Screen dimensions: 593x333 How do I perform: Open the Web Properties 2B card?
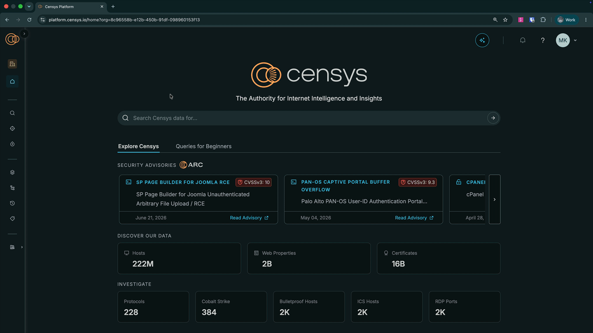pyautogui.click(x=309, y=258)
